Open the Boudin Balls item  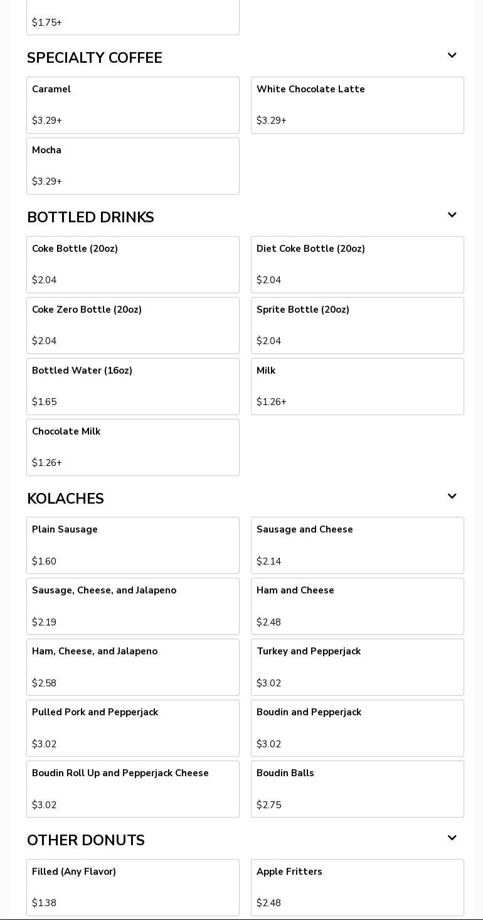tap(358, 789)
